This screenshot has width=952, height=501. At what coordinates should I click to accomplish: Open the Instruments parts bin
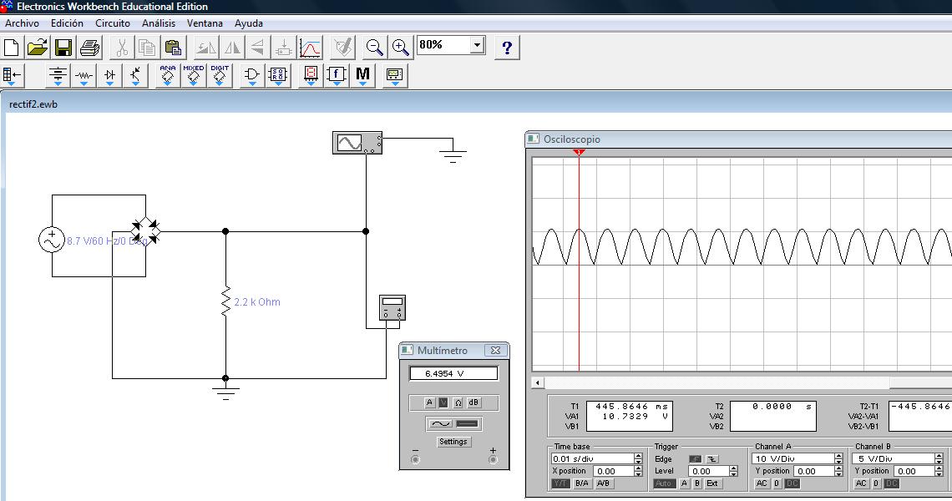[x=394, y=76]
